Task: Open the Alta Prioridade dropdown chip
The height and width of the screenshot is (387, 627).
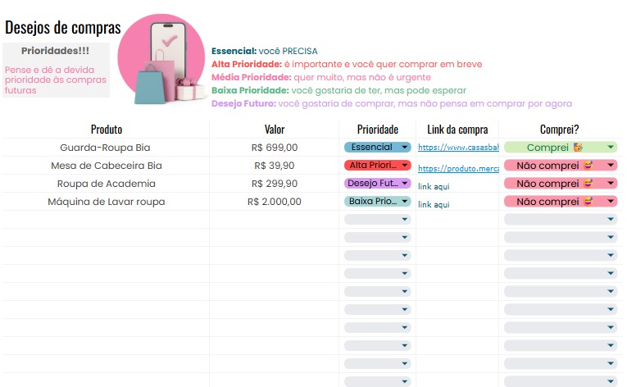Action: tap(377, 166)
